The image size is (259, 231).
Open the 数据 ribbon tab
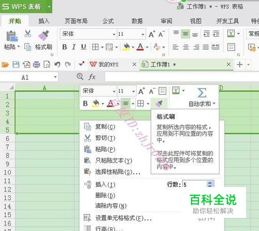137,21
